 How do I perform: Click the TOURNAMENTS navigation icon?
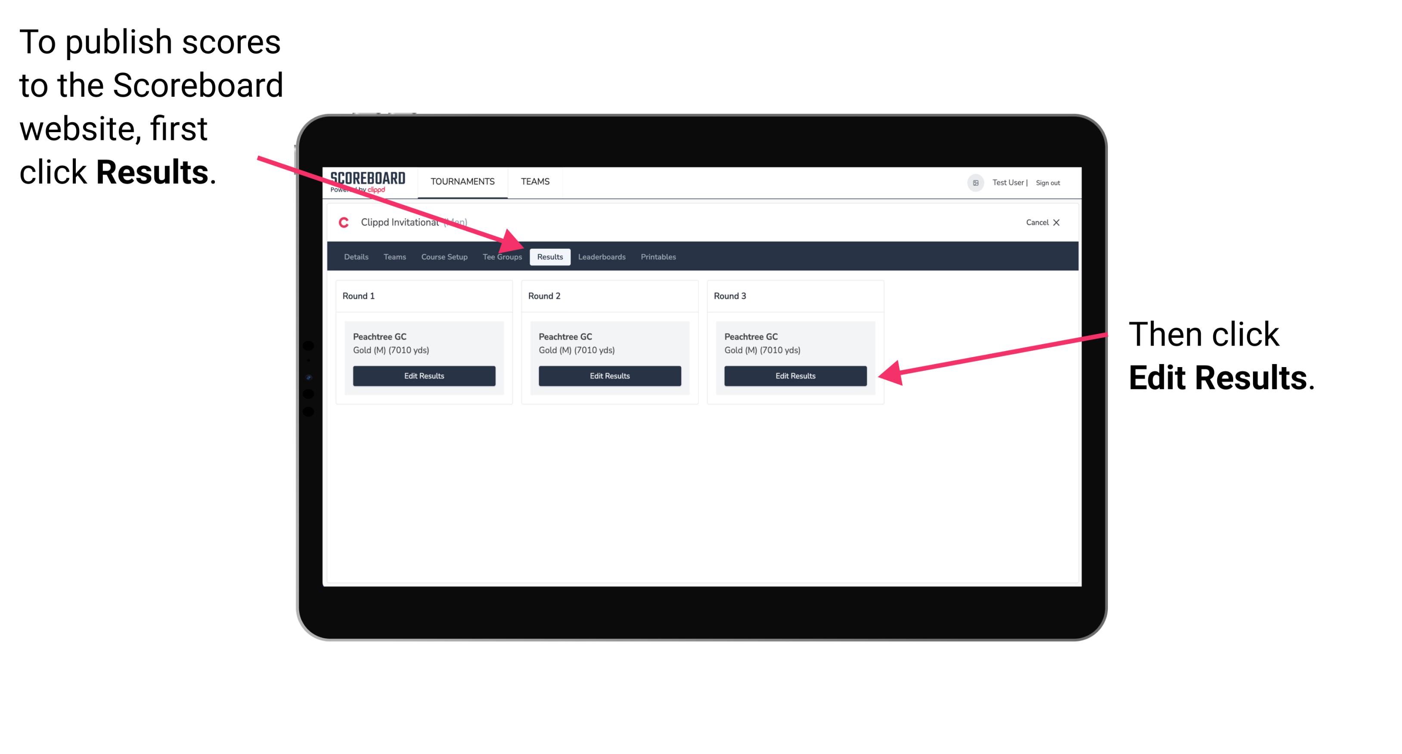[x=460, y=181]
